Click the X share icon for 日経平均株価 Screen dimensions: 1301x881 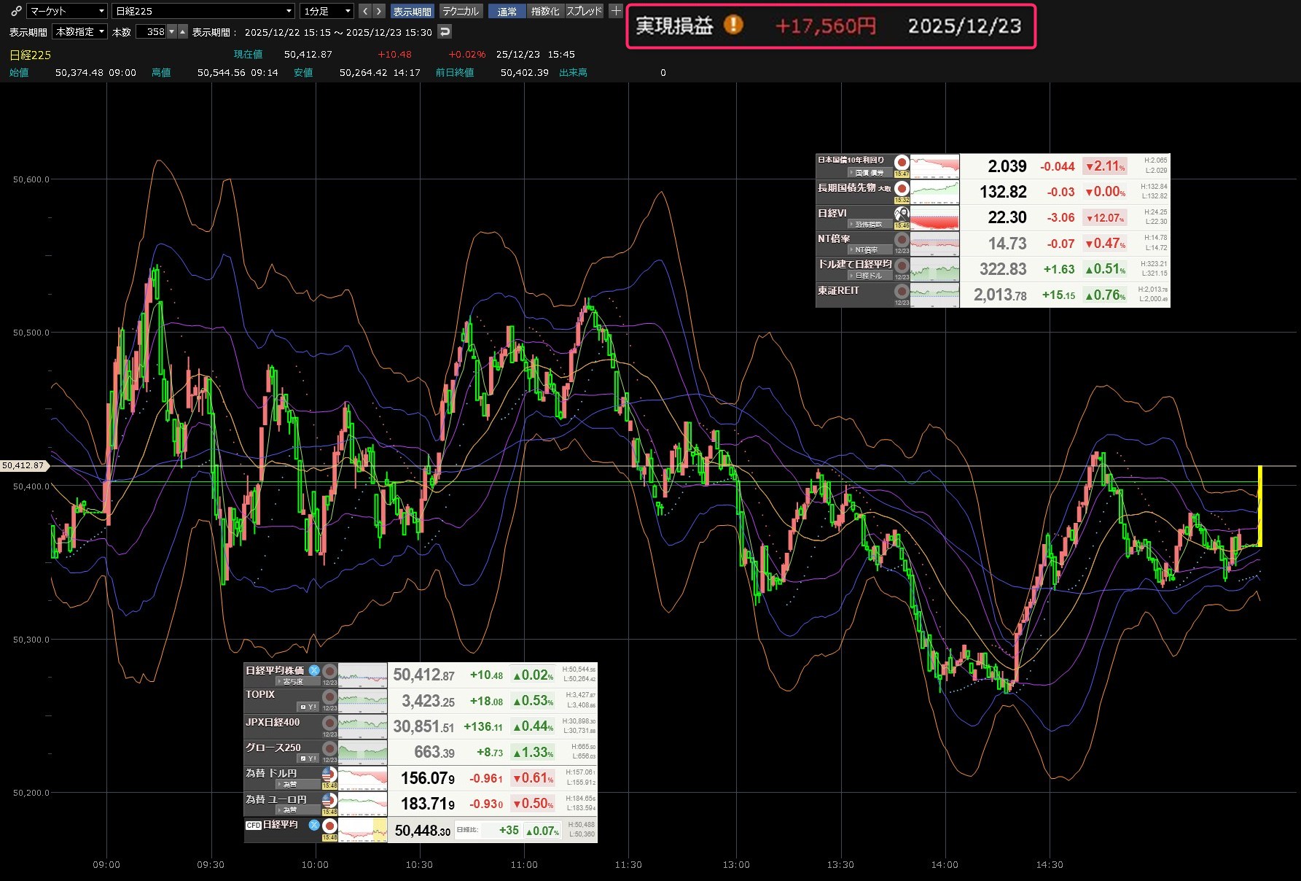[314, 670]
